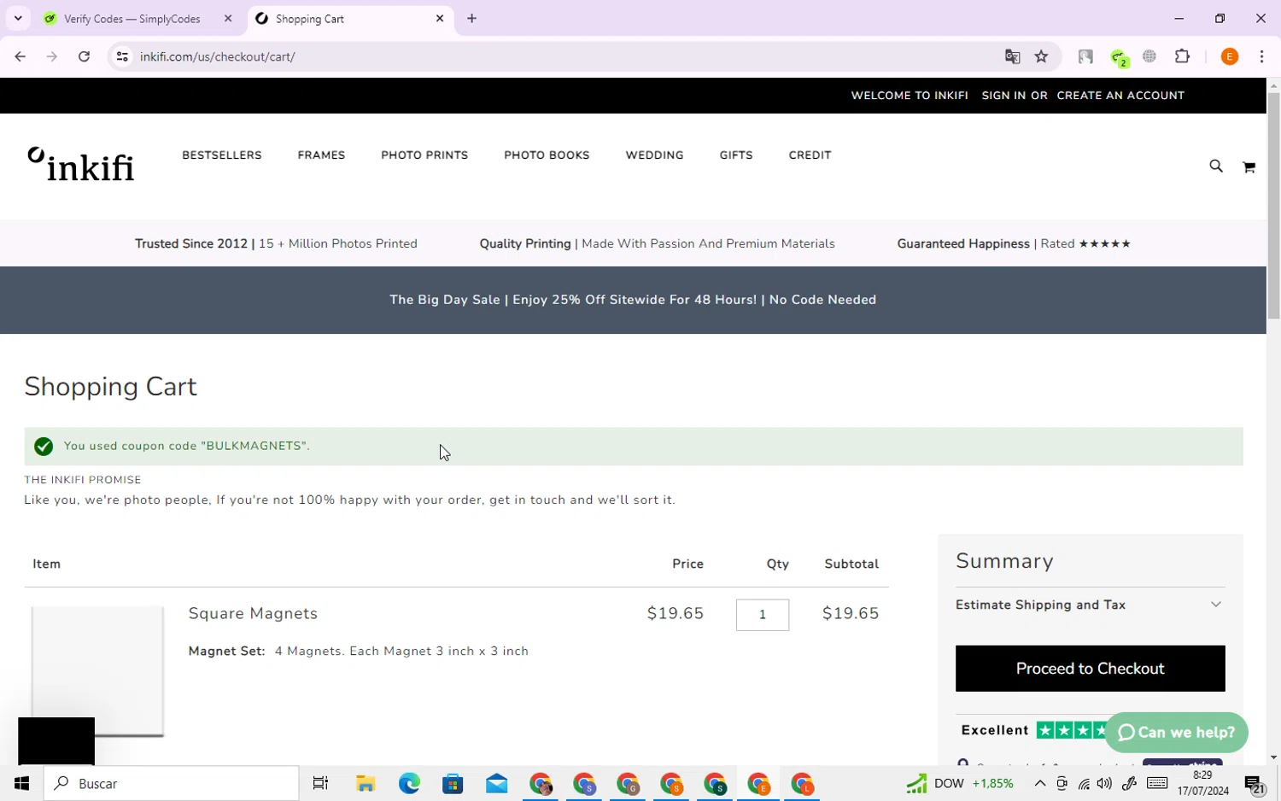Click the coupon BULKMANGETS success message text
This screenshot has height=801, width=1281.
coord(187,446)
